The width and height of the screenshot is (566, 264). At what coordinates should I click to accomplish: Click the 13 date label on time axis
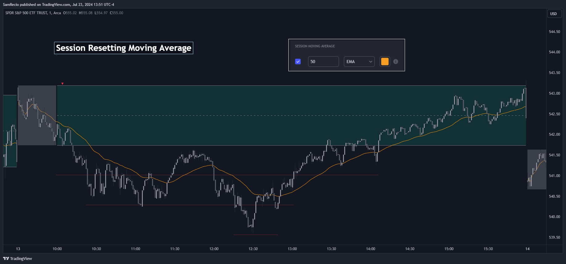pos(18,249)
